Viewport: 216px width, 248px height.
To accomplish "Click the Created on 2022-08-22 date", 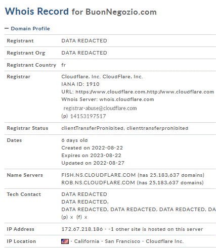I will coord(92,148).
